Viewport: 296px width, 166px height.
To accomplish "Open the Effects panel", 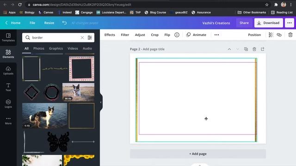I will point(110,35).
